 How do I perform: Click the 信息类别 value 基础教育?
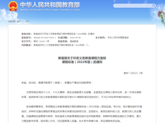click(74, 41)
